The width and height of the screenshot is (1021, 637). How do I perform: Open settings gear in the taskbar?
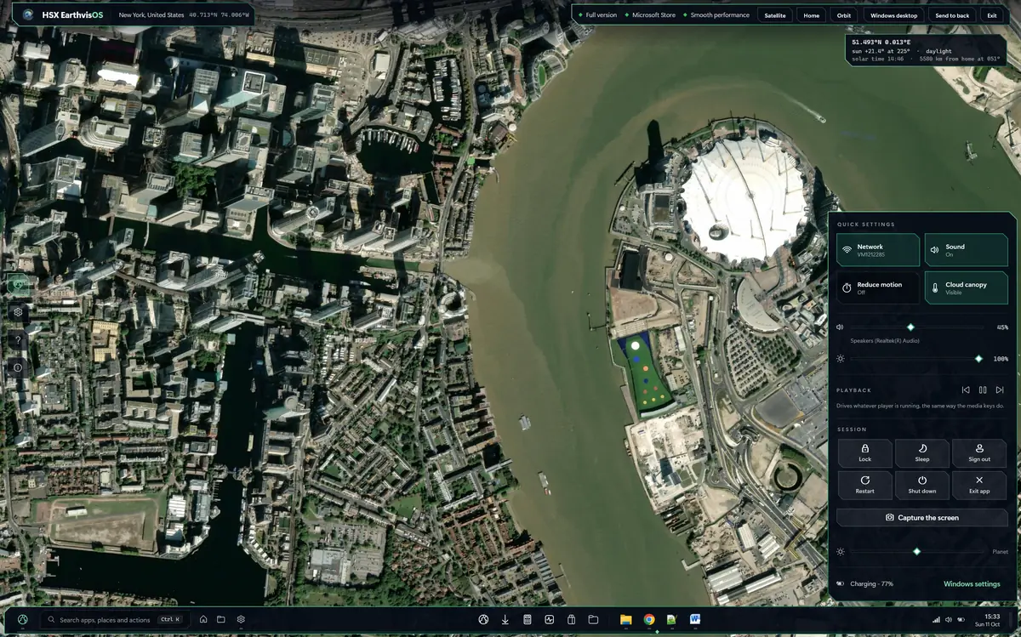coord(241,619)
